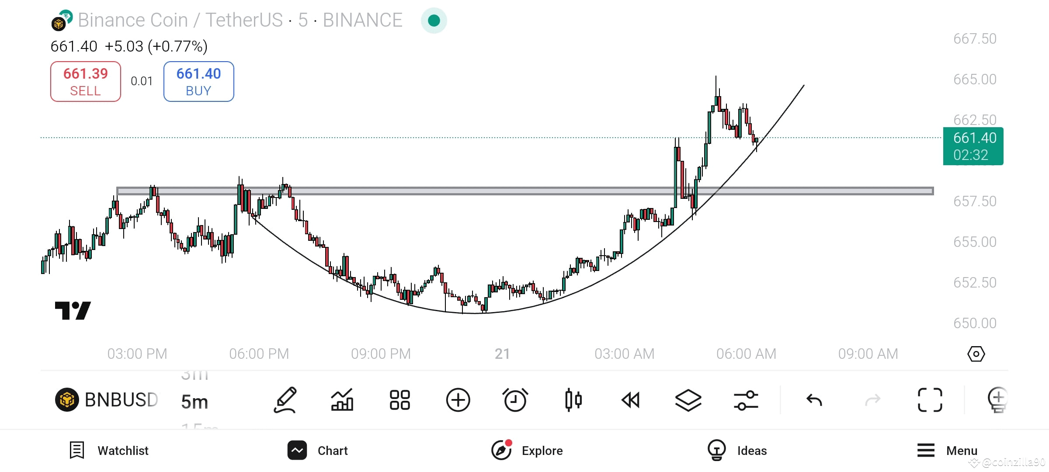
Task: Open the 5m timeframe selector
Action: tap(195, 402)
